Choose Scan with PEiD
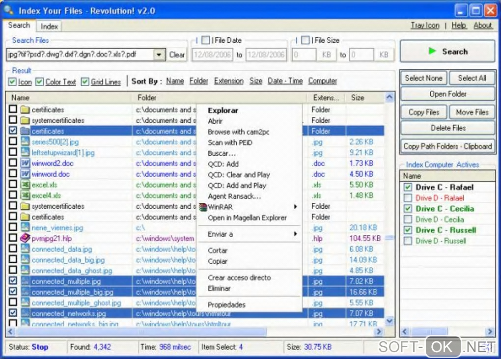Image resolution: width=501 pixels, height=359 pixels. 230,143
